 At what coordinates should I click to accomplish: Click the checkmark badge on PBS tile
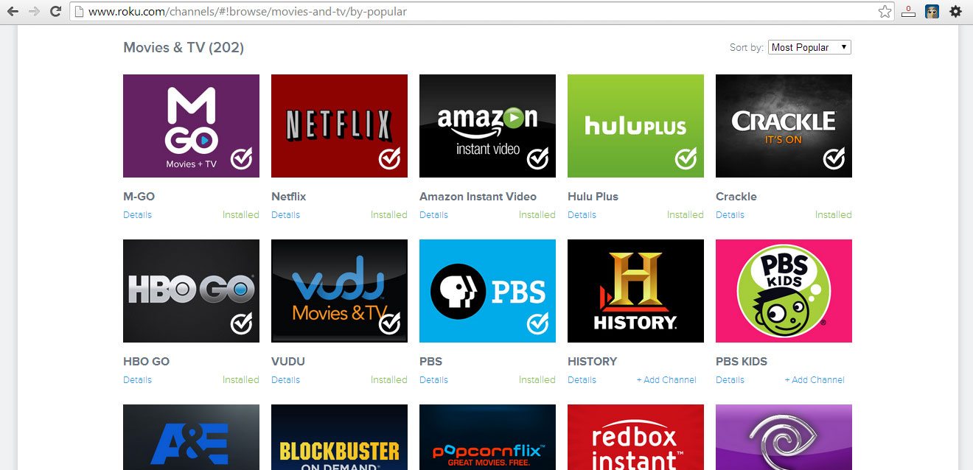538,323
